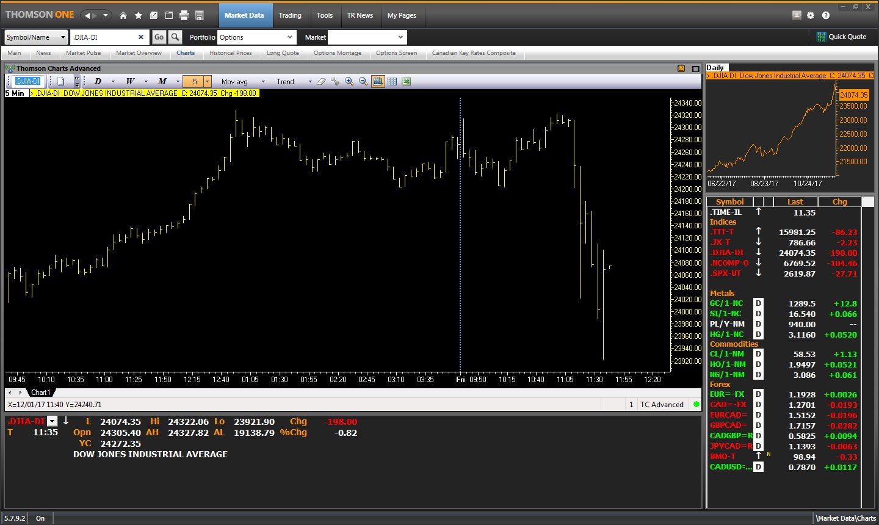
Task: Switch to the Tools tab
Action: coord(325,15)
